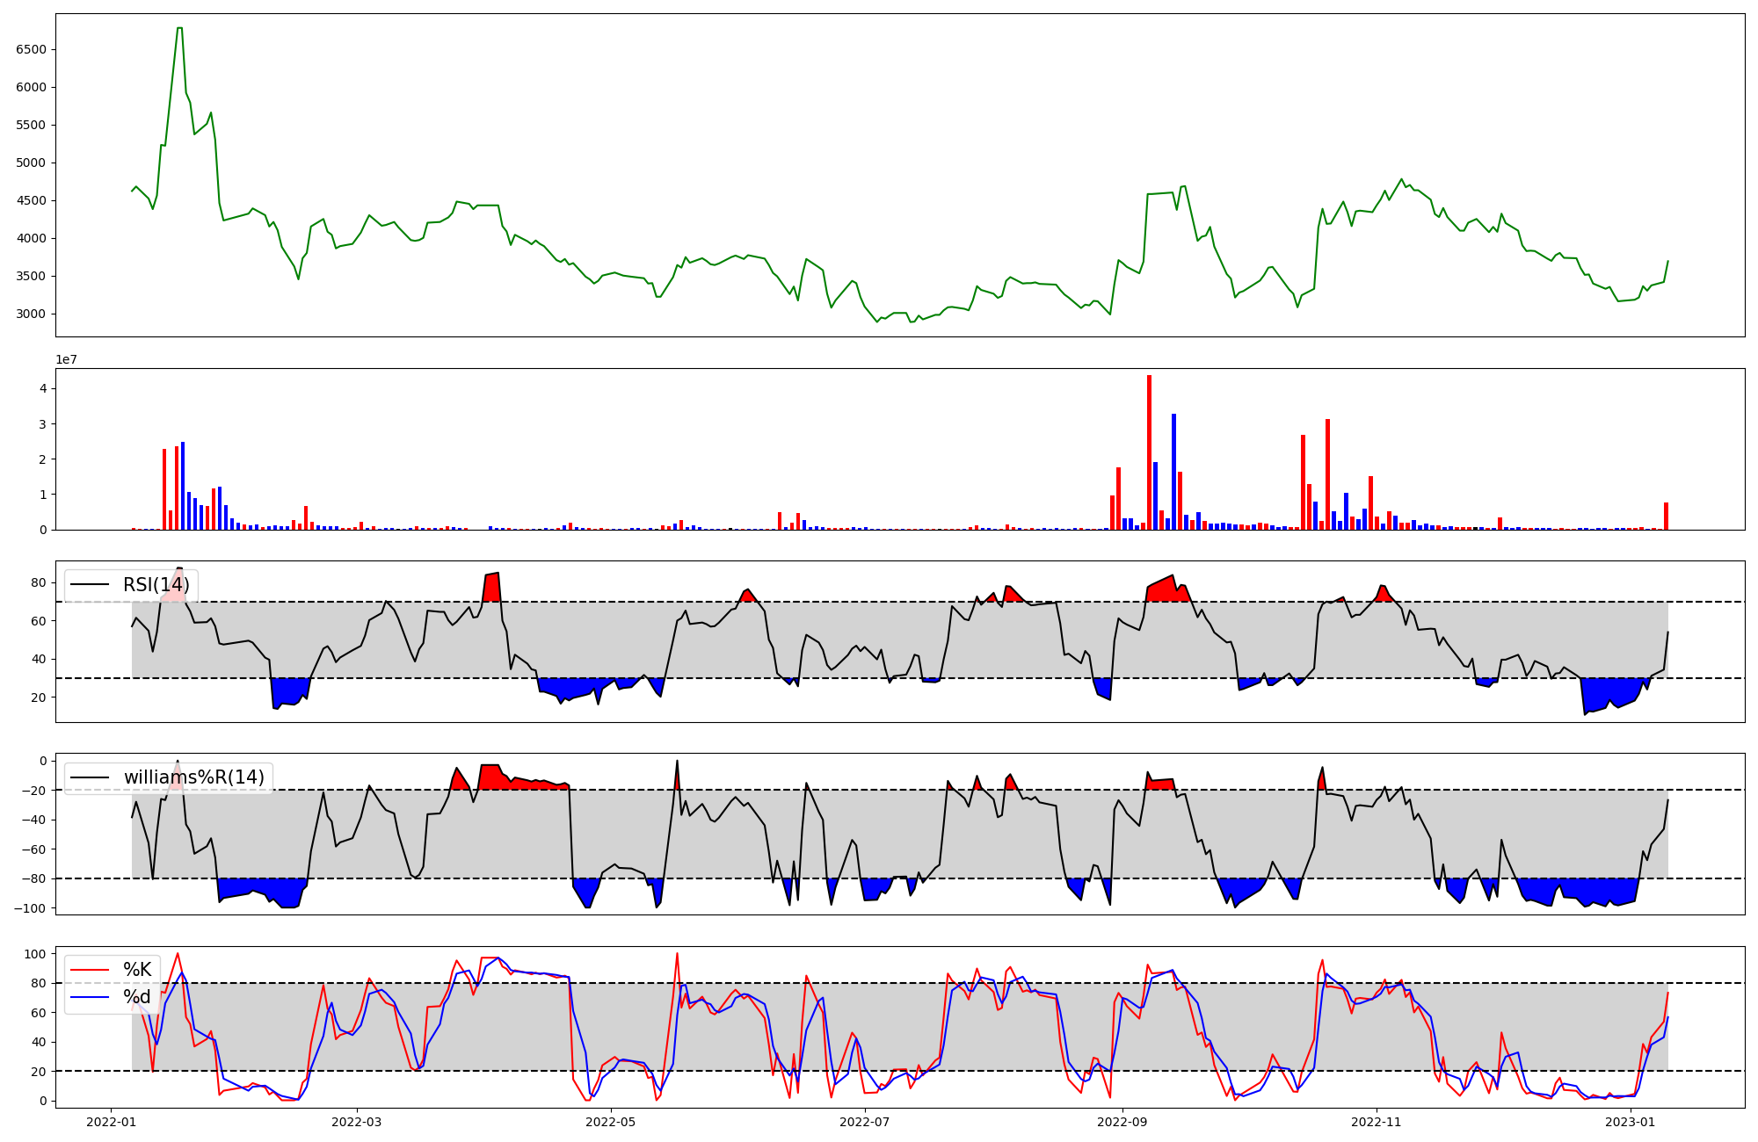Click the williams%R(14) legend label
The height and width of the screenshot is (1142, 1758).
[x=193, y=777]
